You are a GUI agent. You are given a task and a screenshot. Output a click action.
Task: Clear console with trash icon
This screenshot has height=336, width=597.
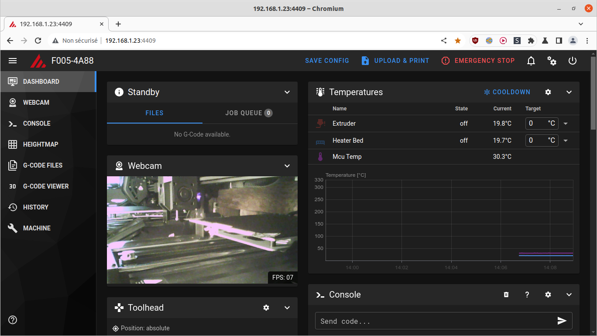tap(506, 295)
